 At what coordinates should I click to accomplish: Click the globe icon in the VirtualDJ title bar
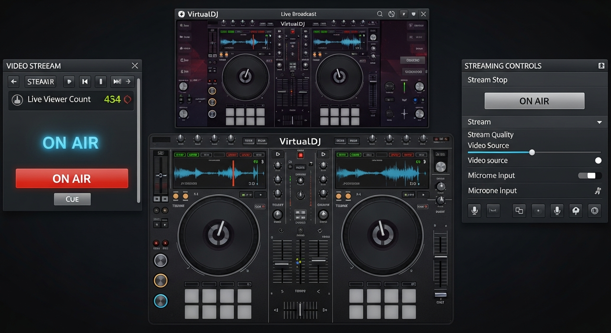pyautogui.click(x=391, y=13)
